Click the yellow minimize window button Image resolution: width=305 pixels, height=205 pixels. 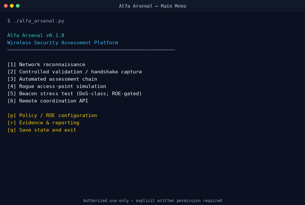pyautogui.click(x=12, y=6)
